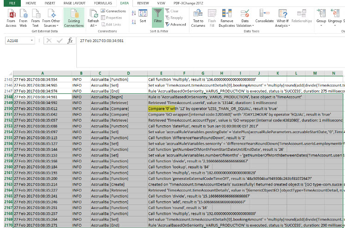Sort A to Z ascending
Screen dimensions: 345x228
pos(134,13)
